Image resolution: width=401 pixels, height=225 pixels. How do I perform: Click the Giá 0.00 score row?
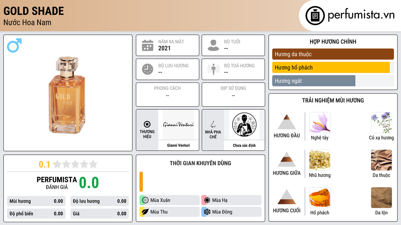(x=99, y=214)
